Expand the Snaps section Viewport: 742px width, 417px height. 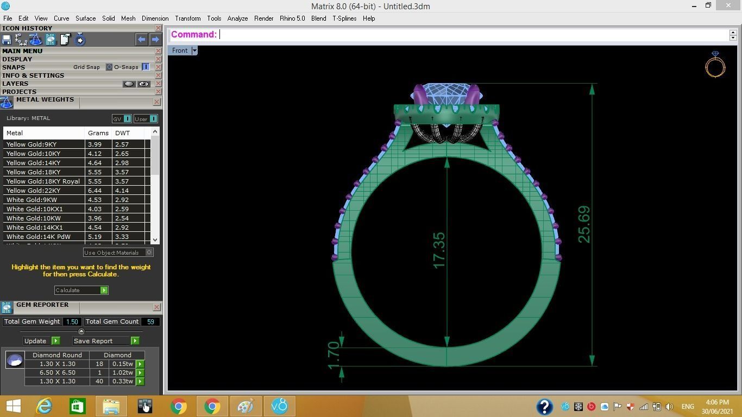pos(14,67)
